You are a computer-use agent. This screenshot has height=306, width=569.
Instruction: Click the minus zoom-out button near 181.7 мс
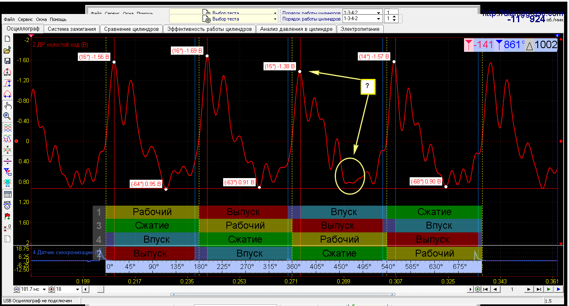(x=16, y=289)
